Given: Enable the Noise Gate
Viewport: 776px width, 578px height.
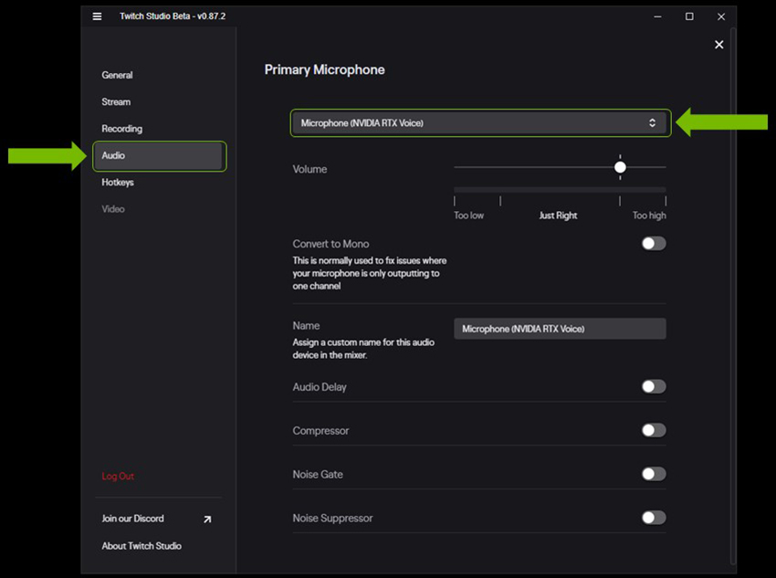Looking at the screenshot, I should (653, 474).
